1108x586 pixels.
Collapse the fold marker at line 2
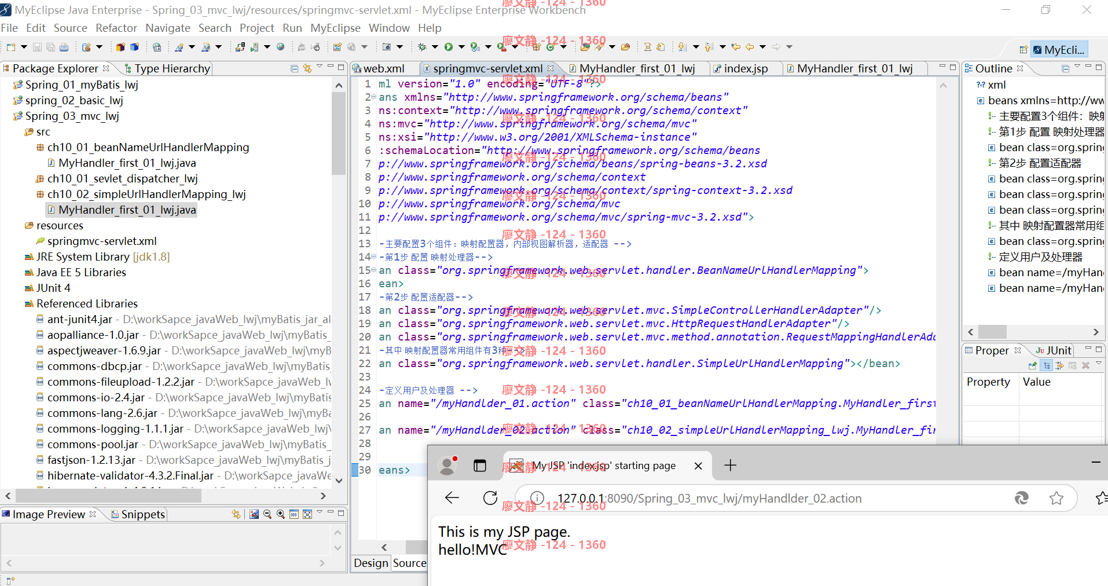point(373,97)
